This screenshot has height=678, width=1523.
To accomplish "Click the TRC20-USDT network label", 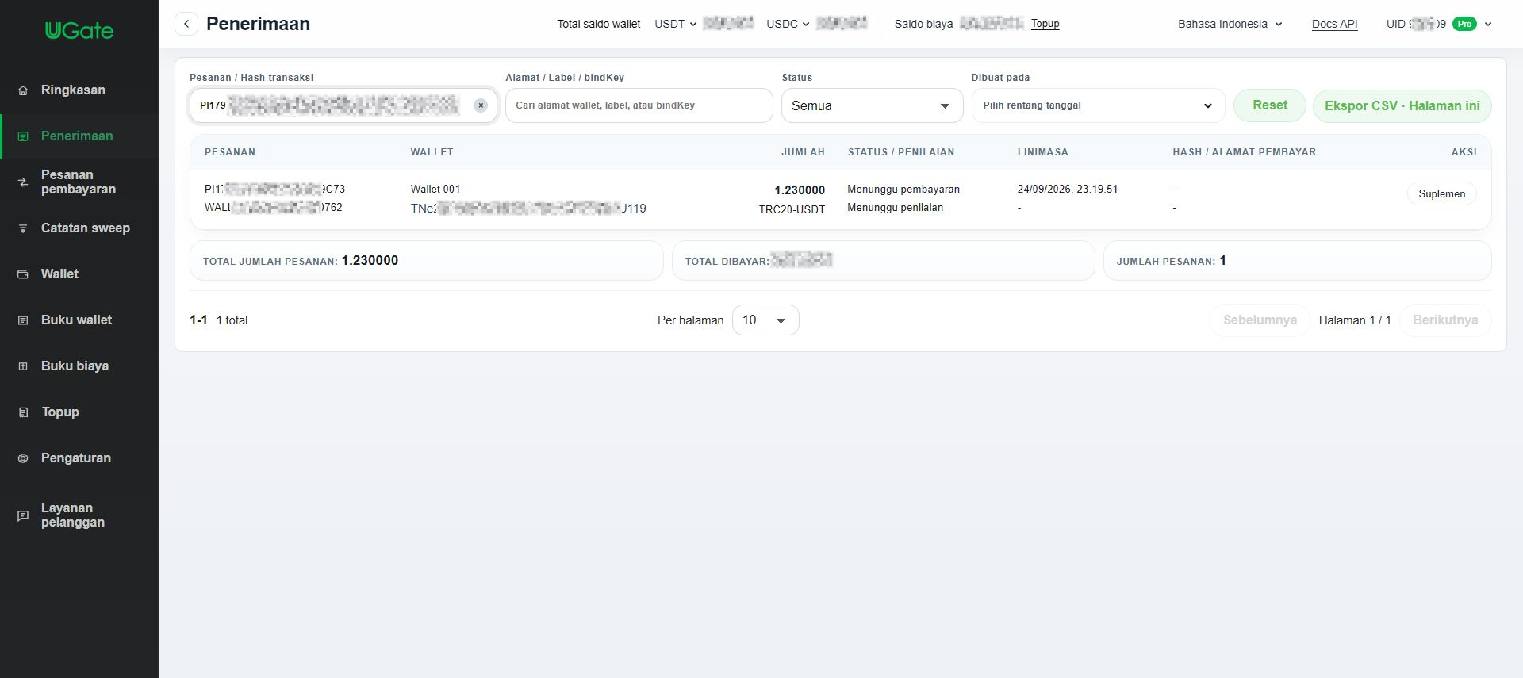I will 792,209.
